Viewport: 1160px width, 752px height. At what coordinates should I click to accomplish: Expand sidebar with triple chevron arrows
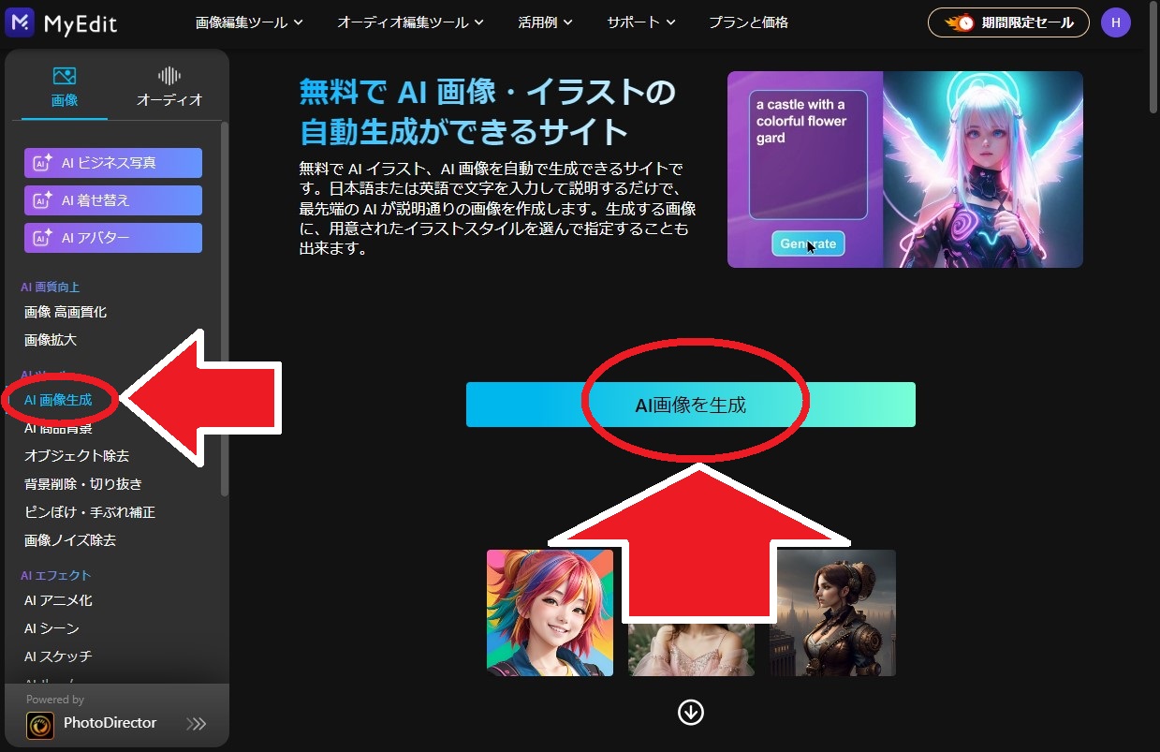coord(196,724)
